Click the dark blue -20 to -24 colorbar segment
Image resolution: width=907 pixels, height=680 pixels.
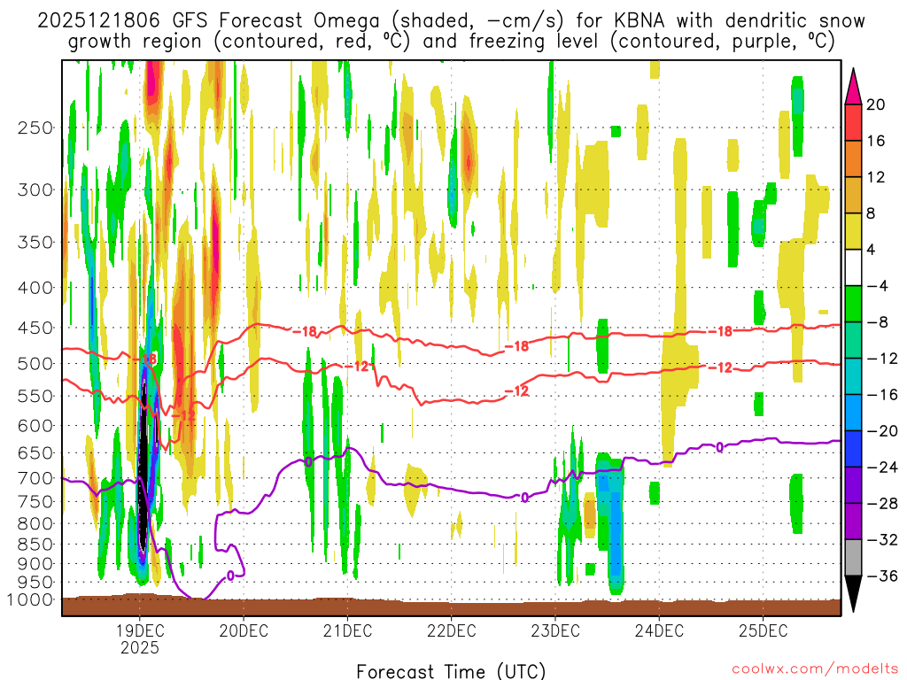[853, 449]
